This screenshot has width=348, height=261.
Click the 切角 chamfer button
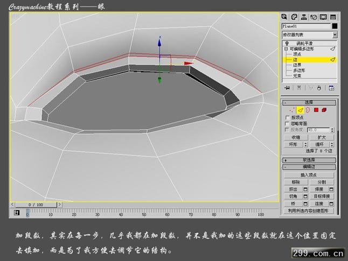(294, 196)
